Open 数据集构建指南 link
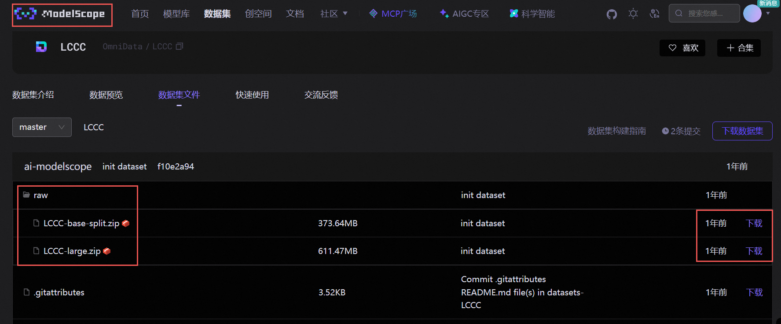The height and width of the screenshot is (324, 781). [617, 131]
